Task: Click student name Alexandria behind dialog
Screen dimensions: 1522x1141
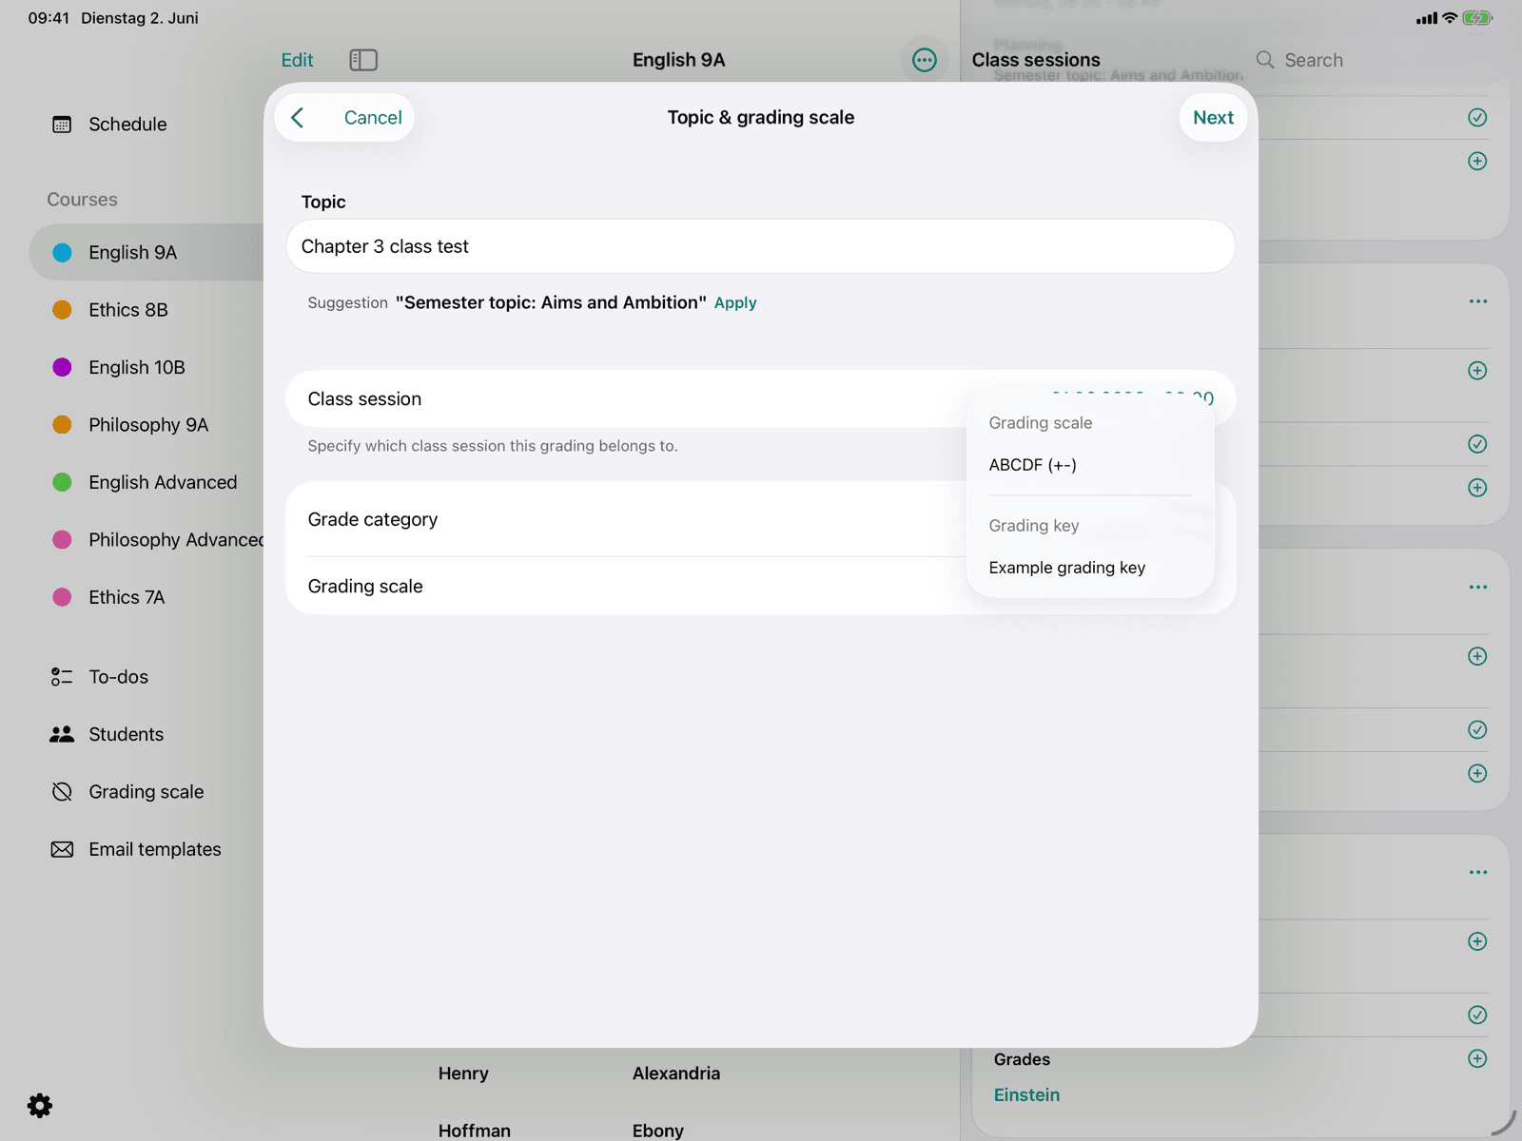Action: click(676, 1073)
